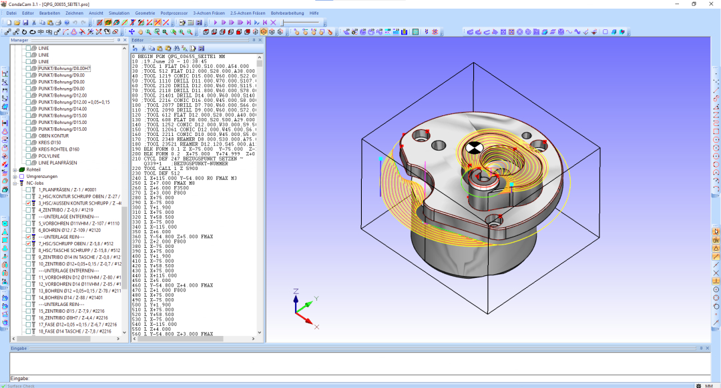Collapse the NC-Jobs tree node

click(x=15, y=183)
